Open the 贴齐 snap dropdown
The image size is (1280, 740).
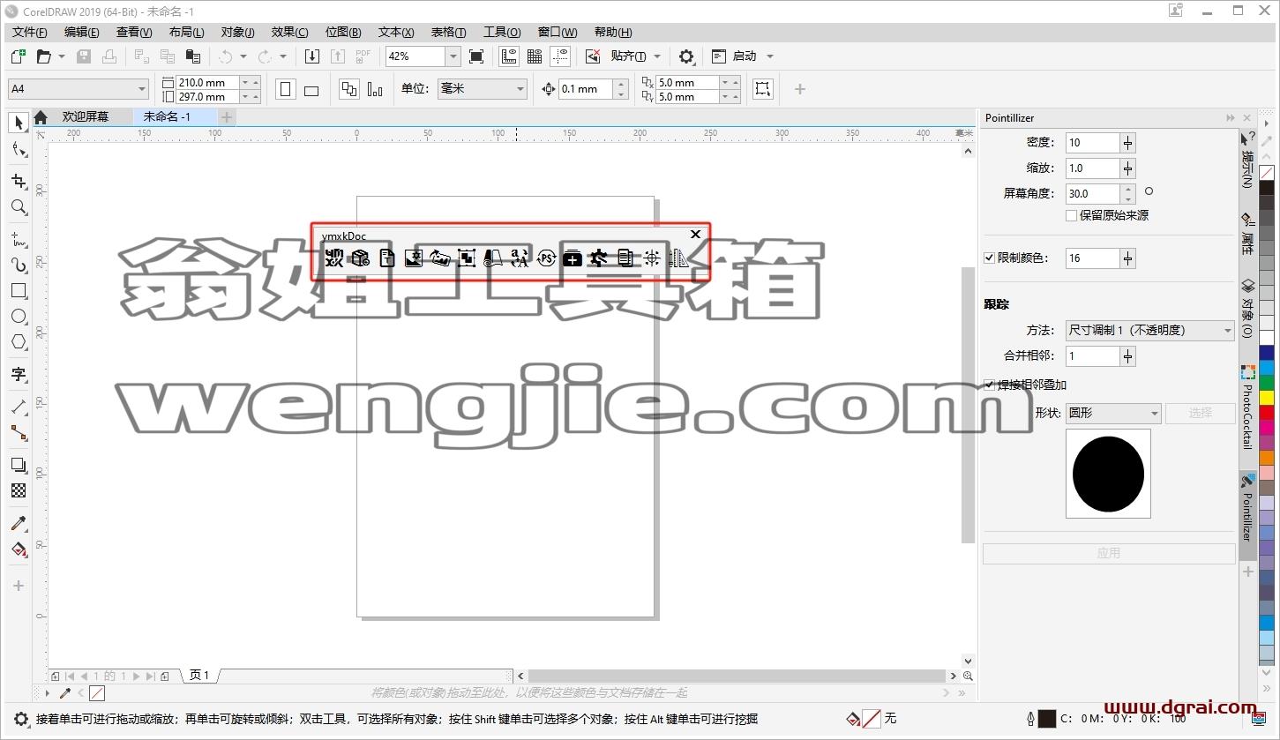pos(657,56)
